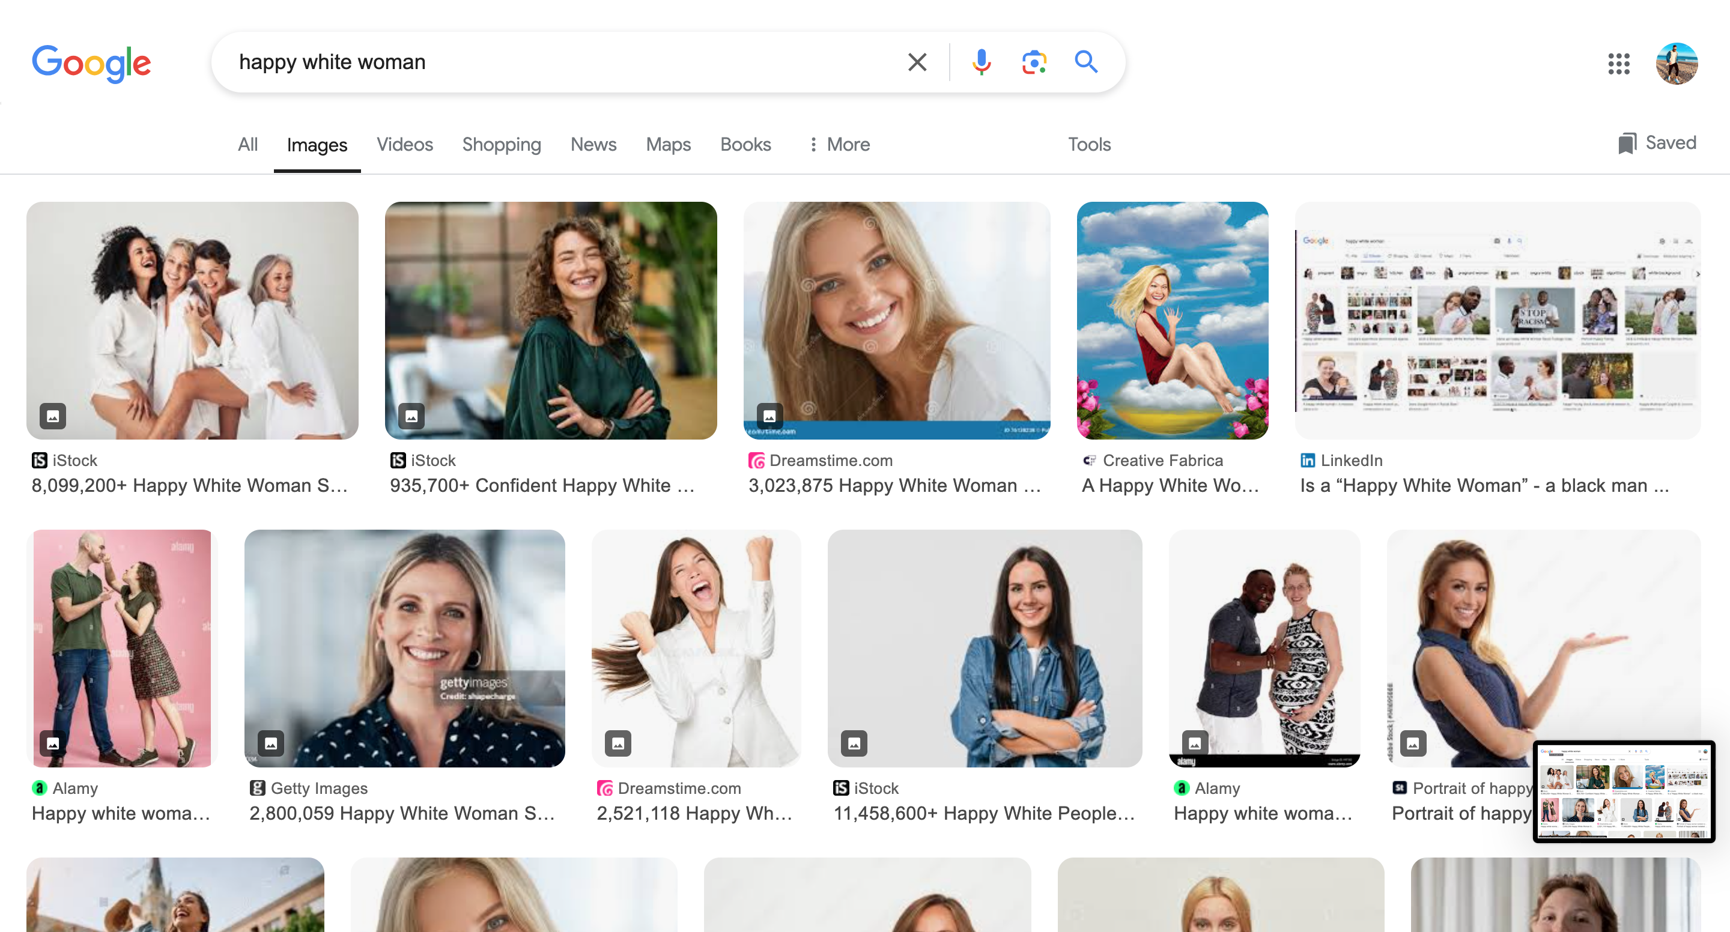
Task: Click the Google logo
Action: click(x=91, y=64)
